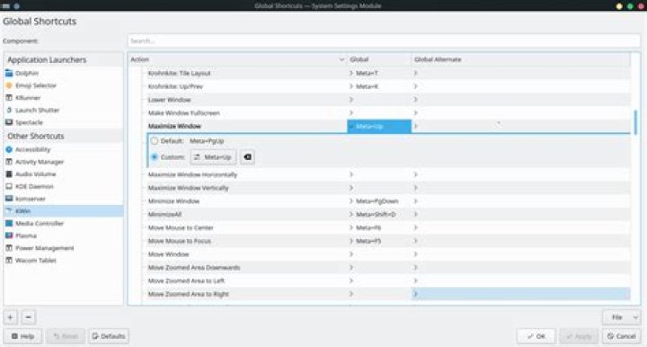Viewport: 647px width, 347px height.
Task: Expand Global shortcut for Krohnkite: Up/Prev
Action: (351, 86)
